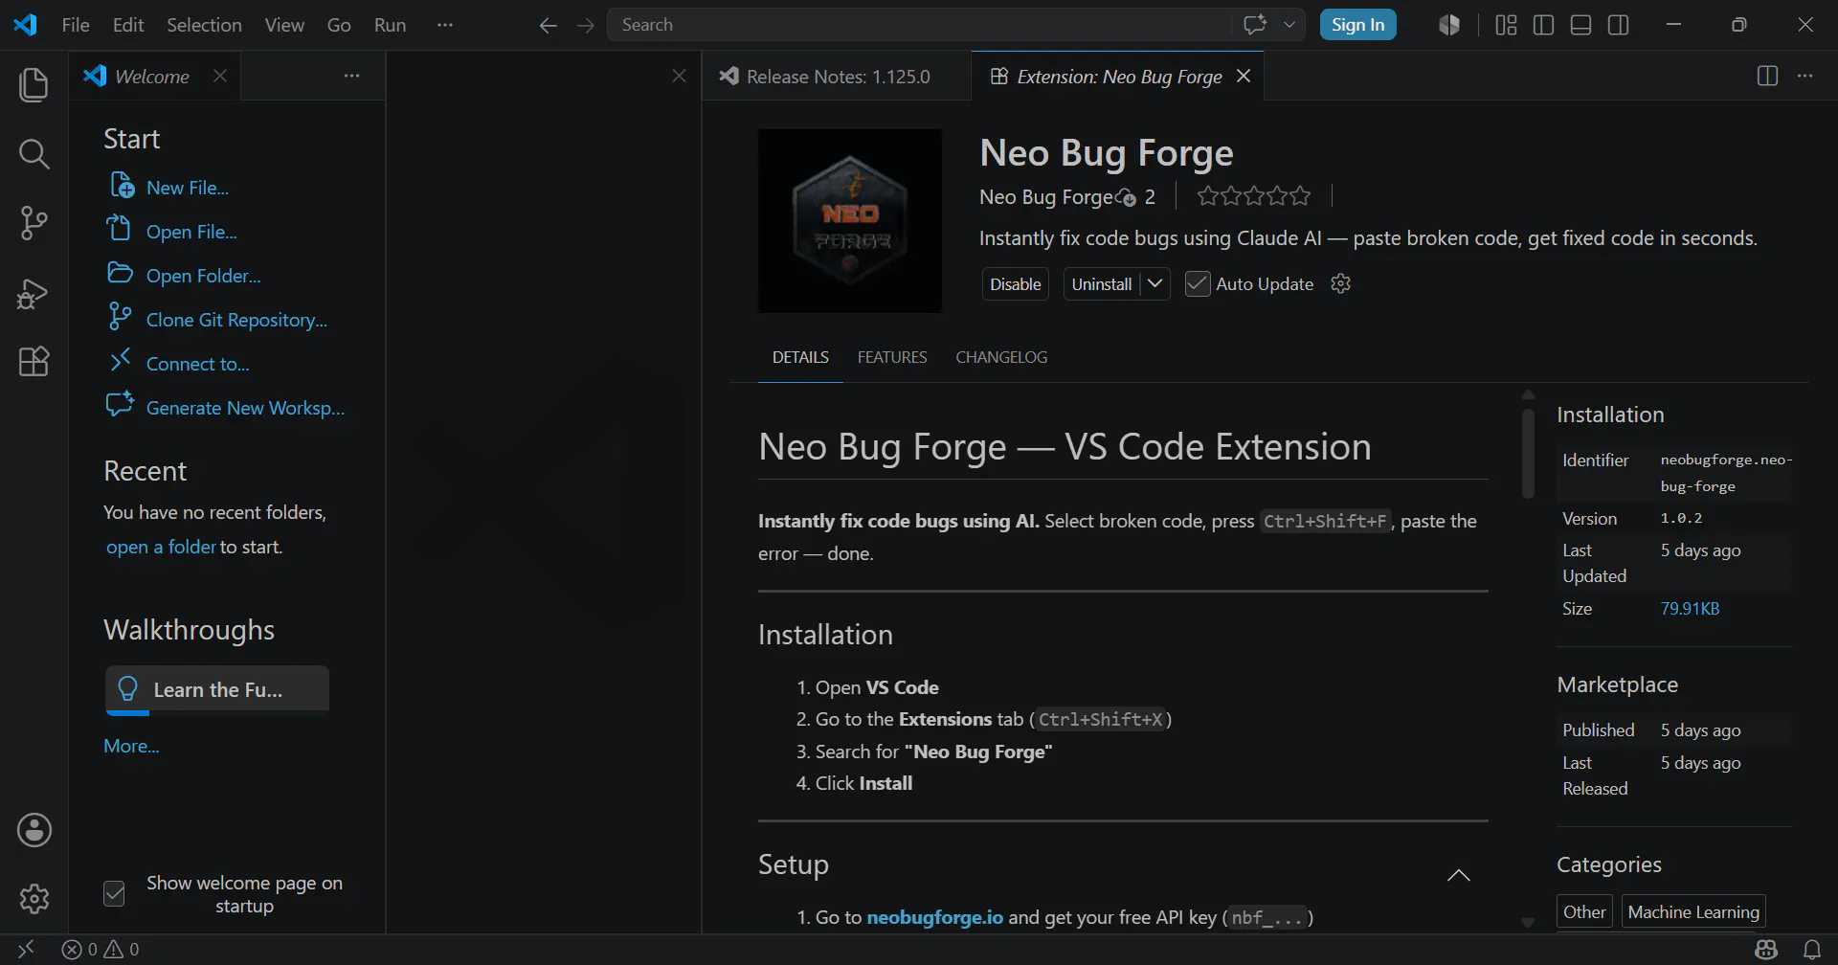Select the DETAILS tab
The image size is (1838, 965).
(x=800, y=357)
